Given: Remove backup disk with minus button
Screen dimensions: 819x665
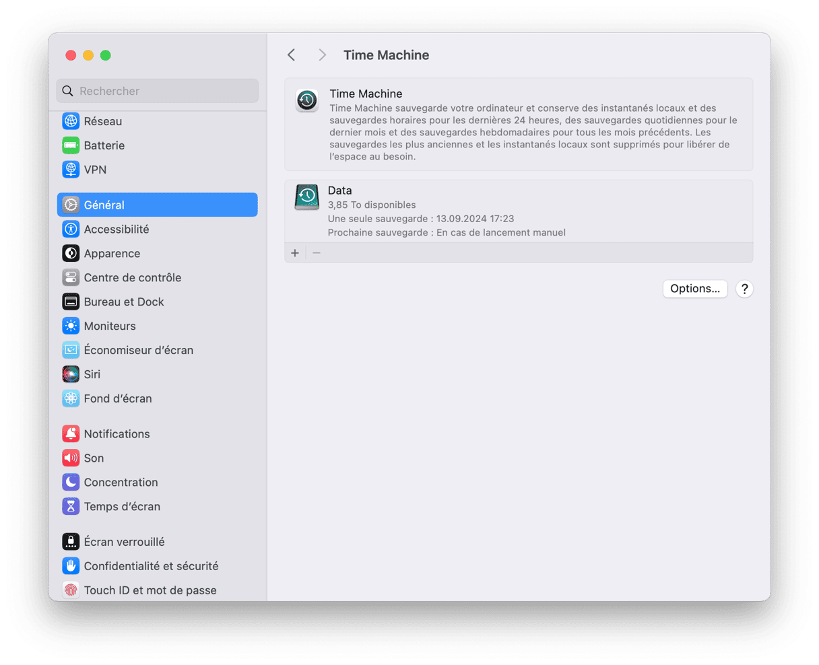Looking at the screenshot, I should click(317, 253).
